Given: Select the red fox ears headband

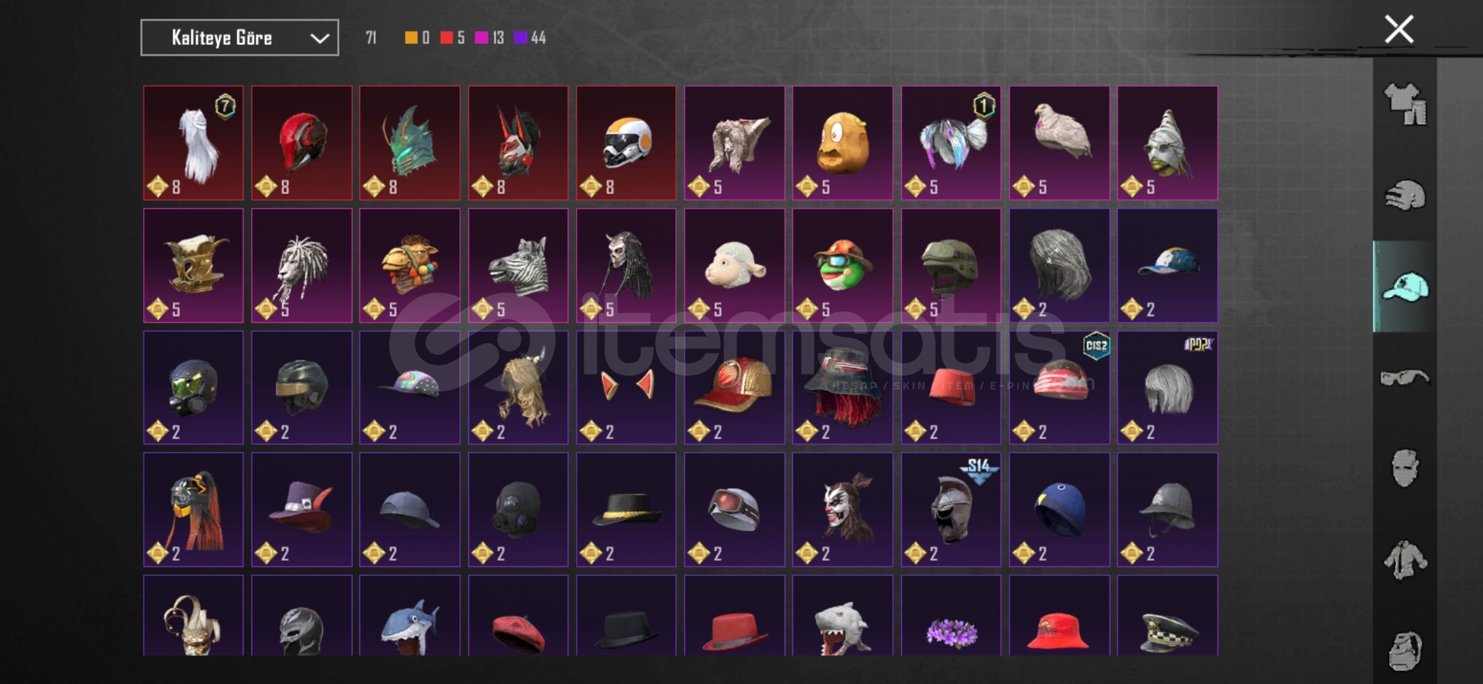Looking at the screenshot, I should click(x=626, y=388).
